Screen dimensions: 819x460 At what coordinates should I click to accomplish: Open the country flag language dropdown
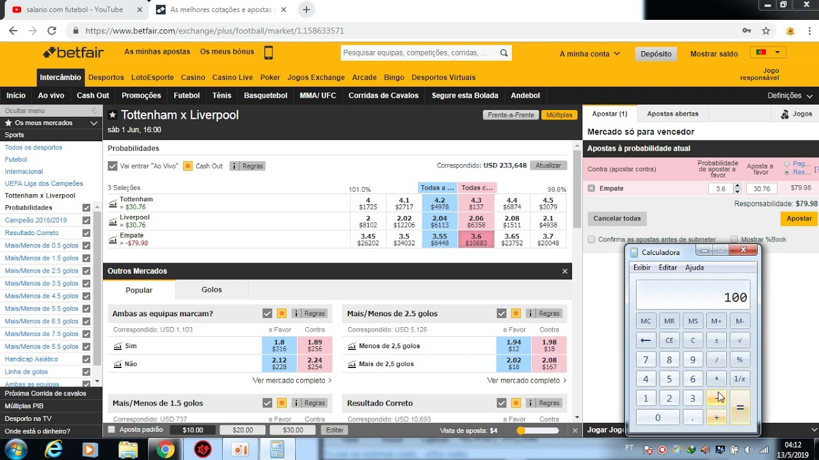768,52
